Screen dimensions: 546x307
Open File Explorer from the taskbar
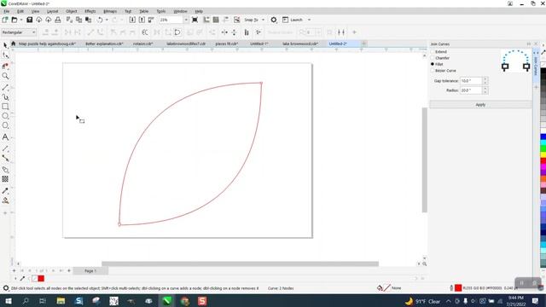[61, 301]
